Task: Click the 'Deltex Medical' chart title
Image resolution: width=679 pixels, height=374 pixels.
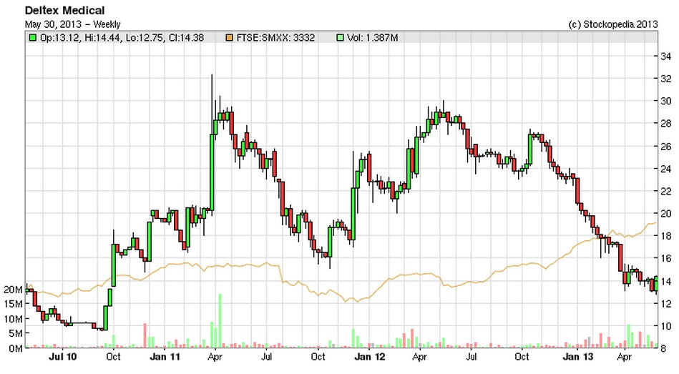Action: 65,10
